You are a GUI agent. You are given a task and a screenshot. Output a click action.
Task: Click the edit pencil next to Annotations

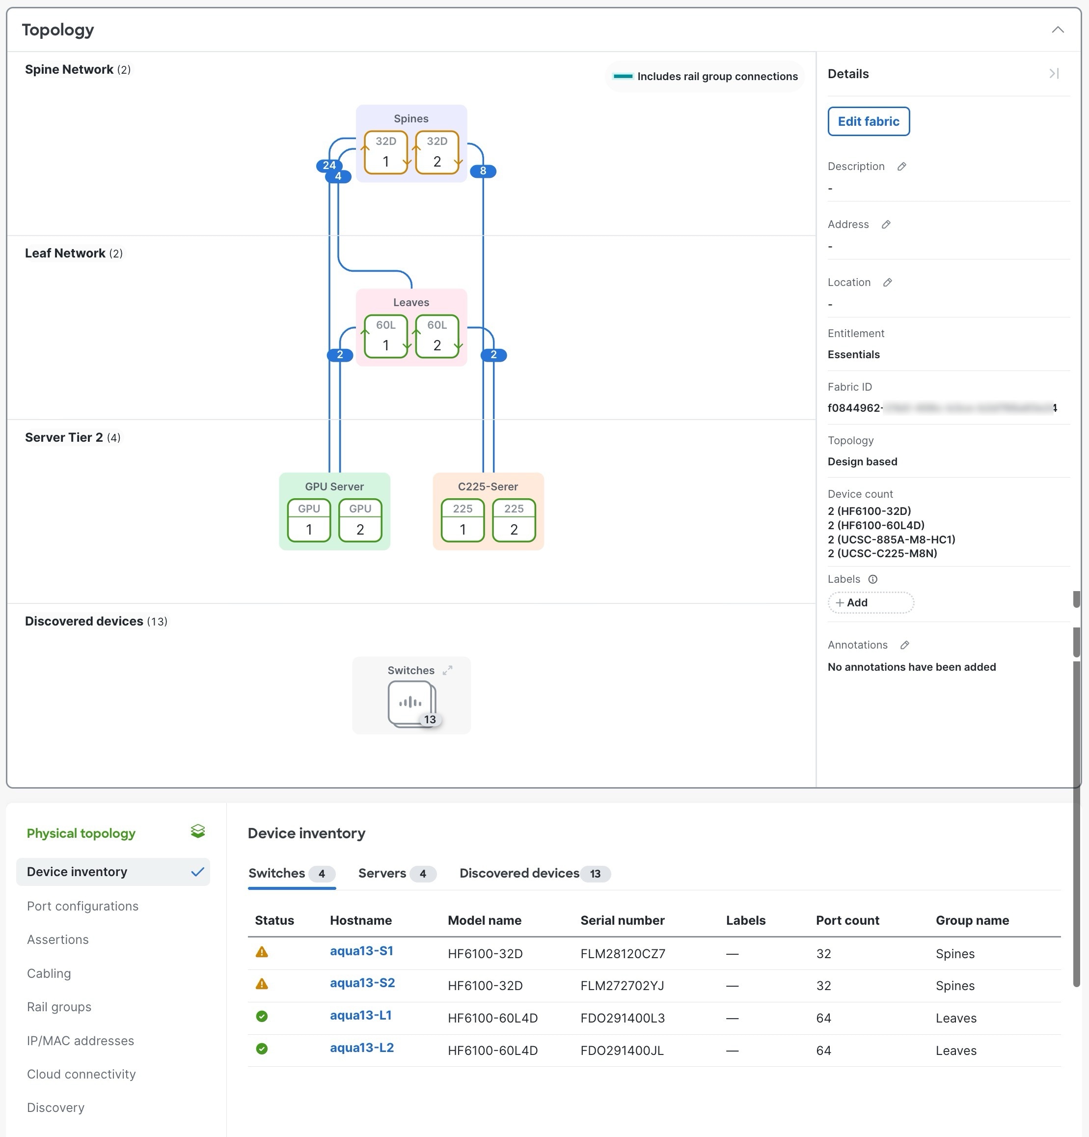coord(904,645)
